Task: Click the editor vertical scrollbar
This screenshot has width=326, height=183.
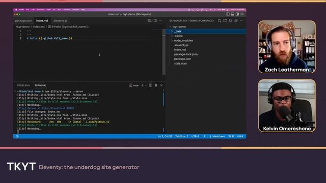Action: coord(164,52)
